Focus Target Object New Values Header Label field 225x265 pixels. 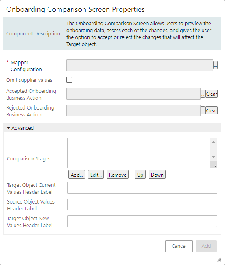[142, 221]
